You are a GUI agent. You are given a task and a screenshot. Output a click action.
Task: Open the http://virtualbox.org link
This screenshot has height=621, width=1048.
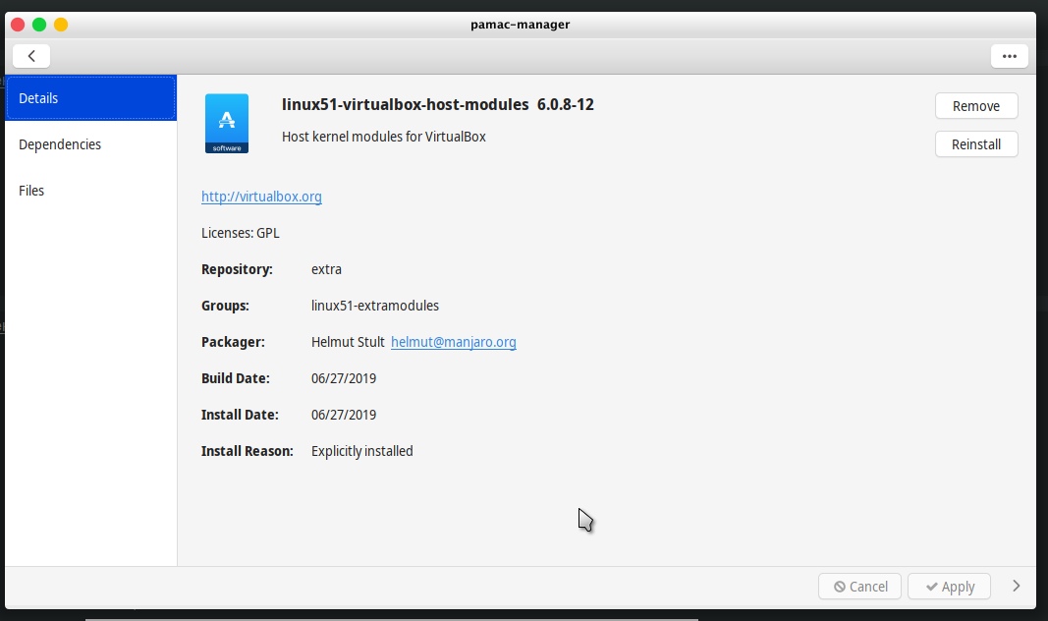coord(261,197)
